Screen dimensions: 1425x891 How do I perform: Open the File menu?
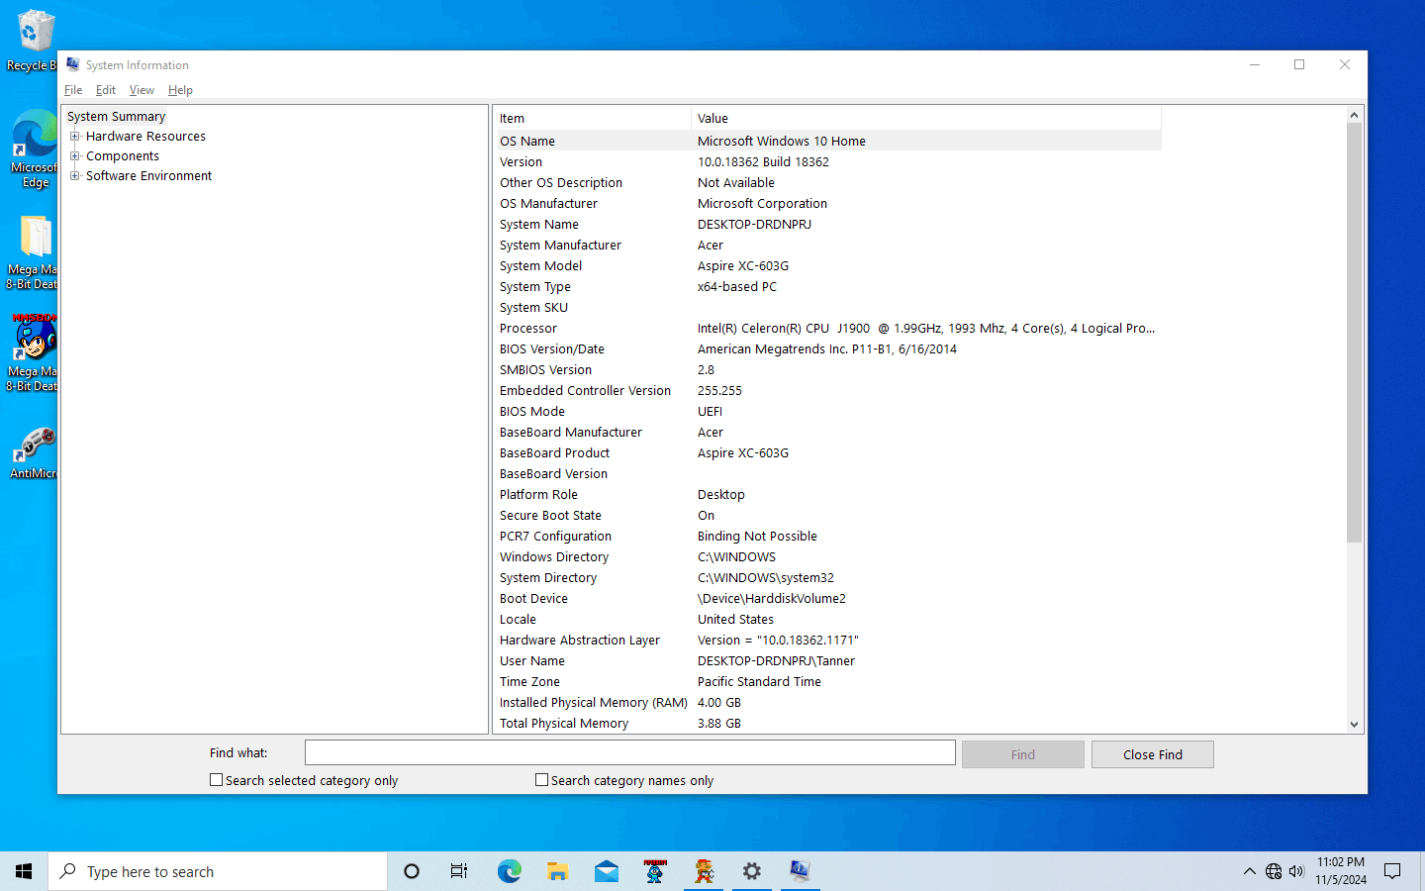click(73, 90)
